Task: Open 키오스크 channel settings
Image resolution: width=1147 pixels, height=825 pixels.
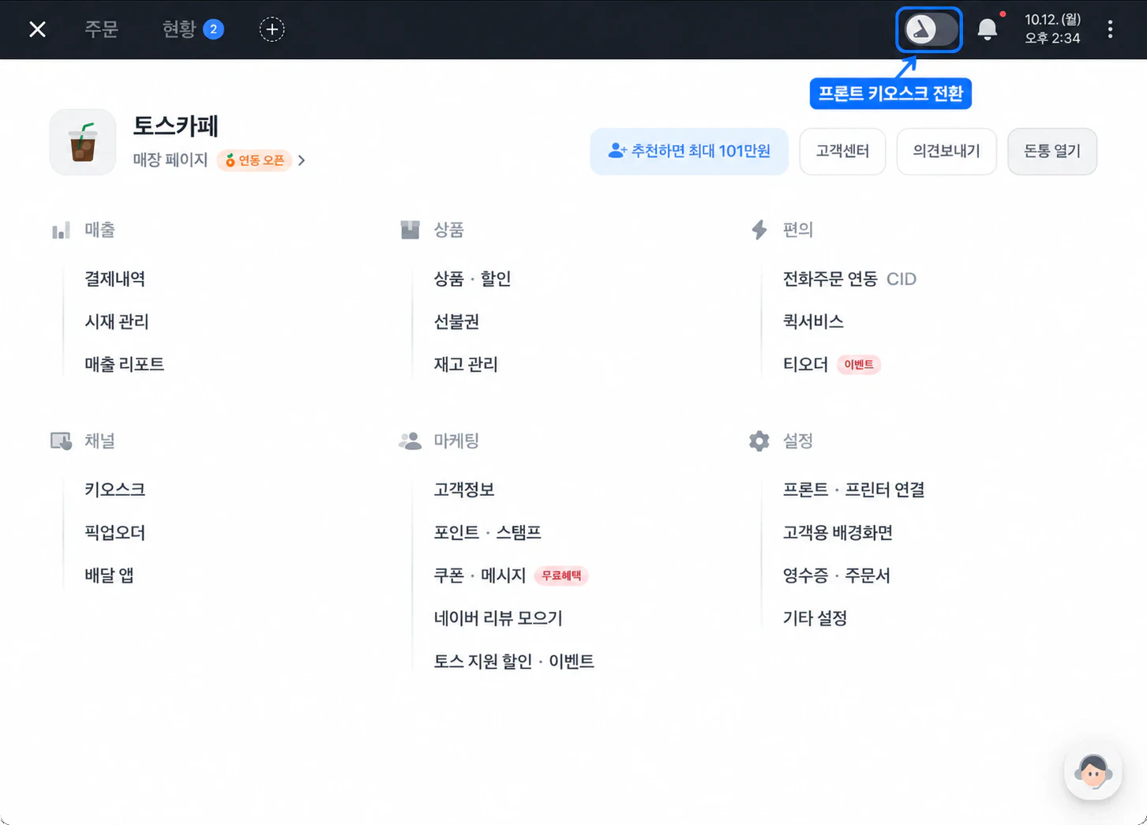Action: pos(115,489)
